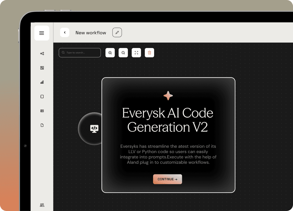The height and width of the screenshot is (211, 293).
Task: Click the 'New workflow' title
Action: tap(91, 33)
